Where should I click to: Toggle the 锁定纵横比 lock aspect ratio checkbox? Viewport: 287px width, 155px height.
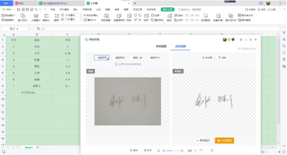85,15
